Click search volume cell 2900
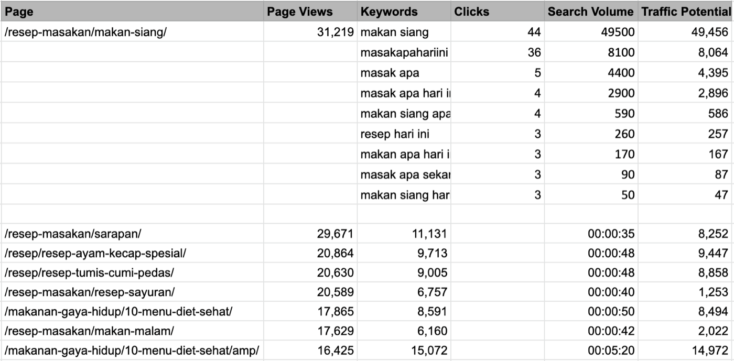This screenshot has width=734, height=361. click(591, 93)
